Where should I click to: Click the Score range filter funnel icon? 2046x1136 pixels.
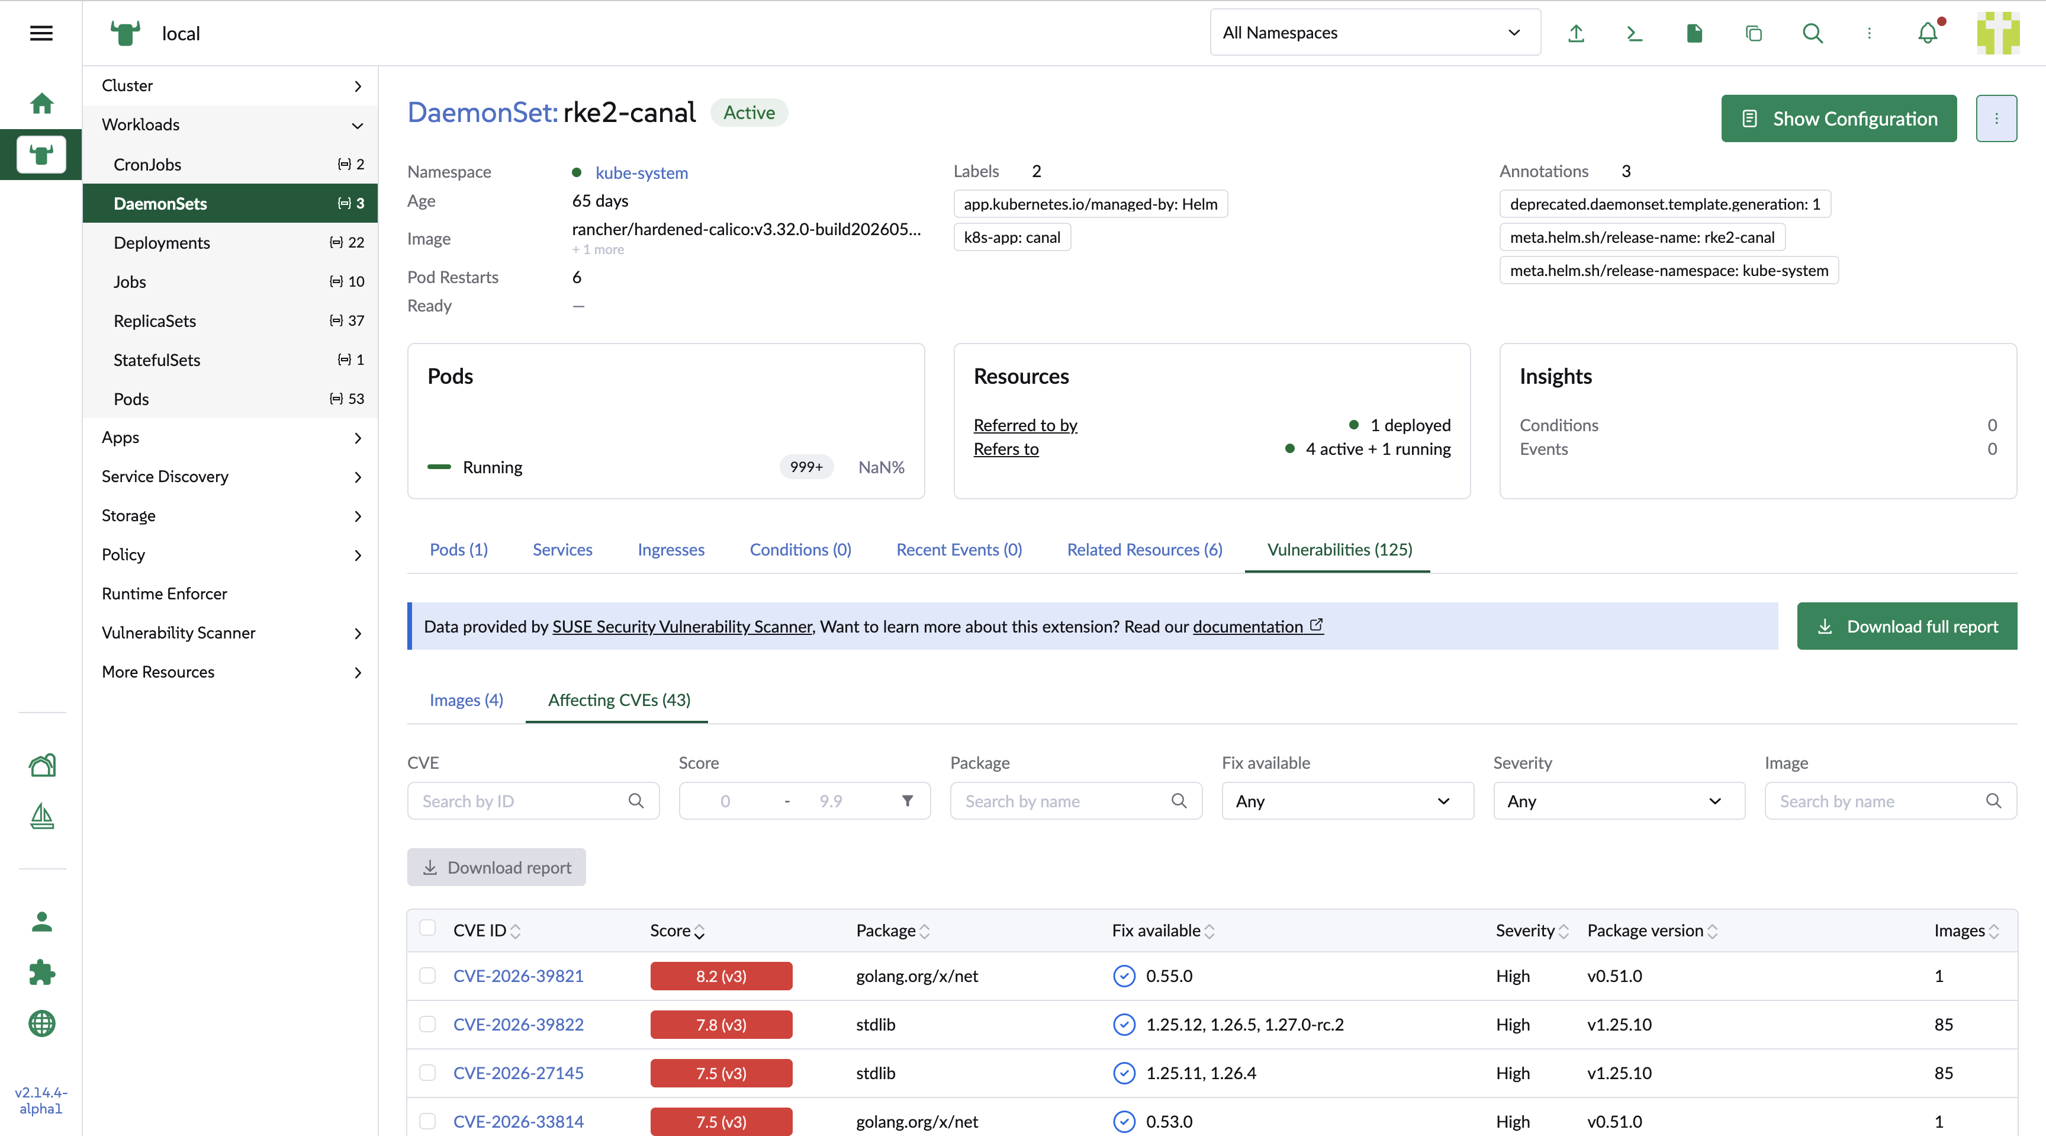coord(907,801)
